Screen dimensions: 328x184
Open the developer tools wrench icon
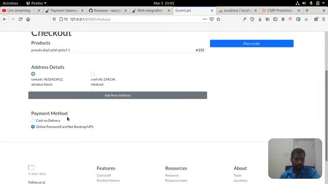(244, 19)
